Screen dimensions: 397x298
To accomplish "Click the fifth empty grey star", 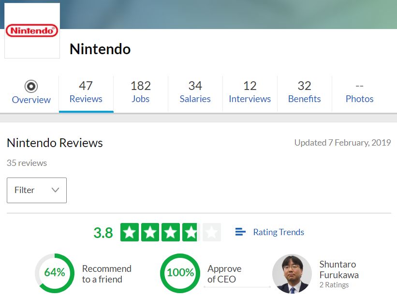I will click(212, 232).
